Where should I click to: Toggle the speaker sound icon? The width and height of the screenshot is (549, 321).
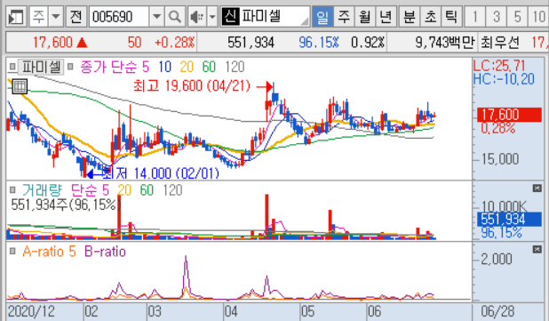coord(197,17)
